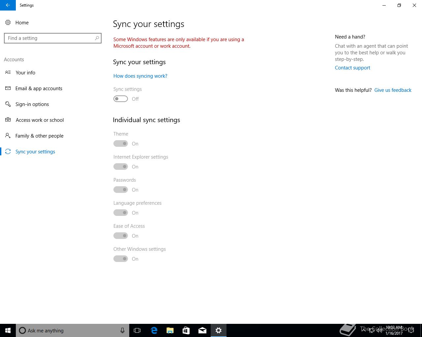This screenshot has width=422, height=337.
Task: Click the Find a setting search box
Action: [x=53, y=38]
